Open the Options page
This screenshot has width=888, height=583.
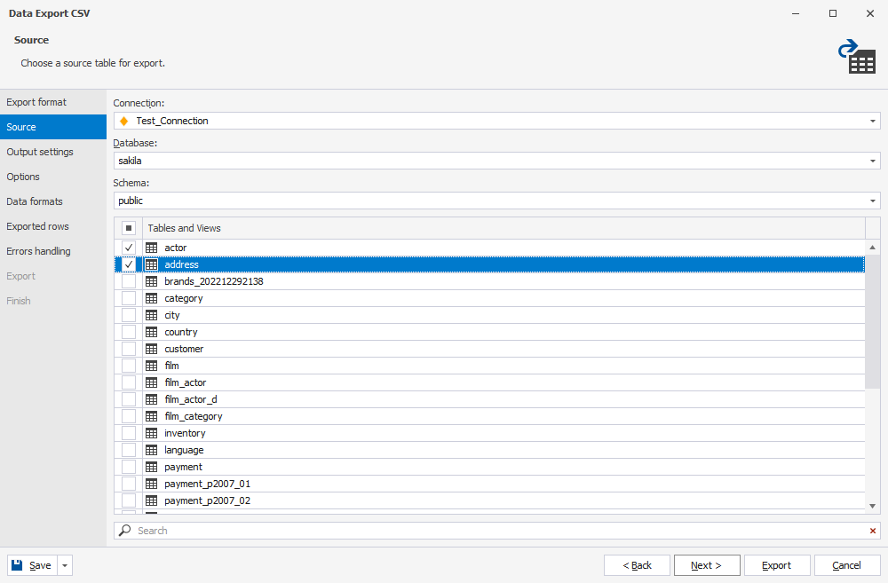click(x=53, y=177)
